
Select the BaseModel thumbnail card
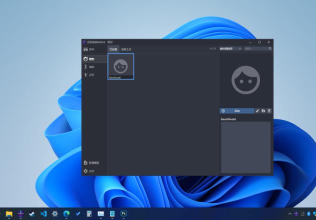(121, 66)
